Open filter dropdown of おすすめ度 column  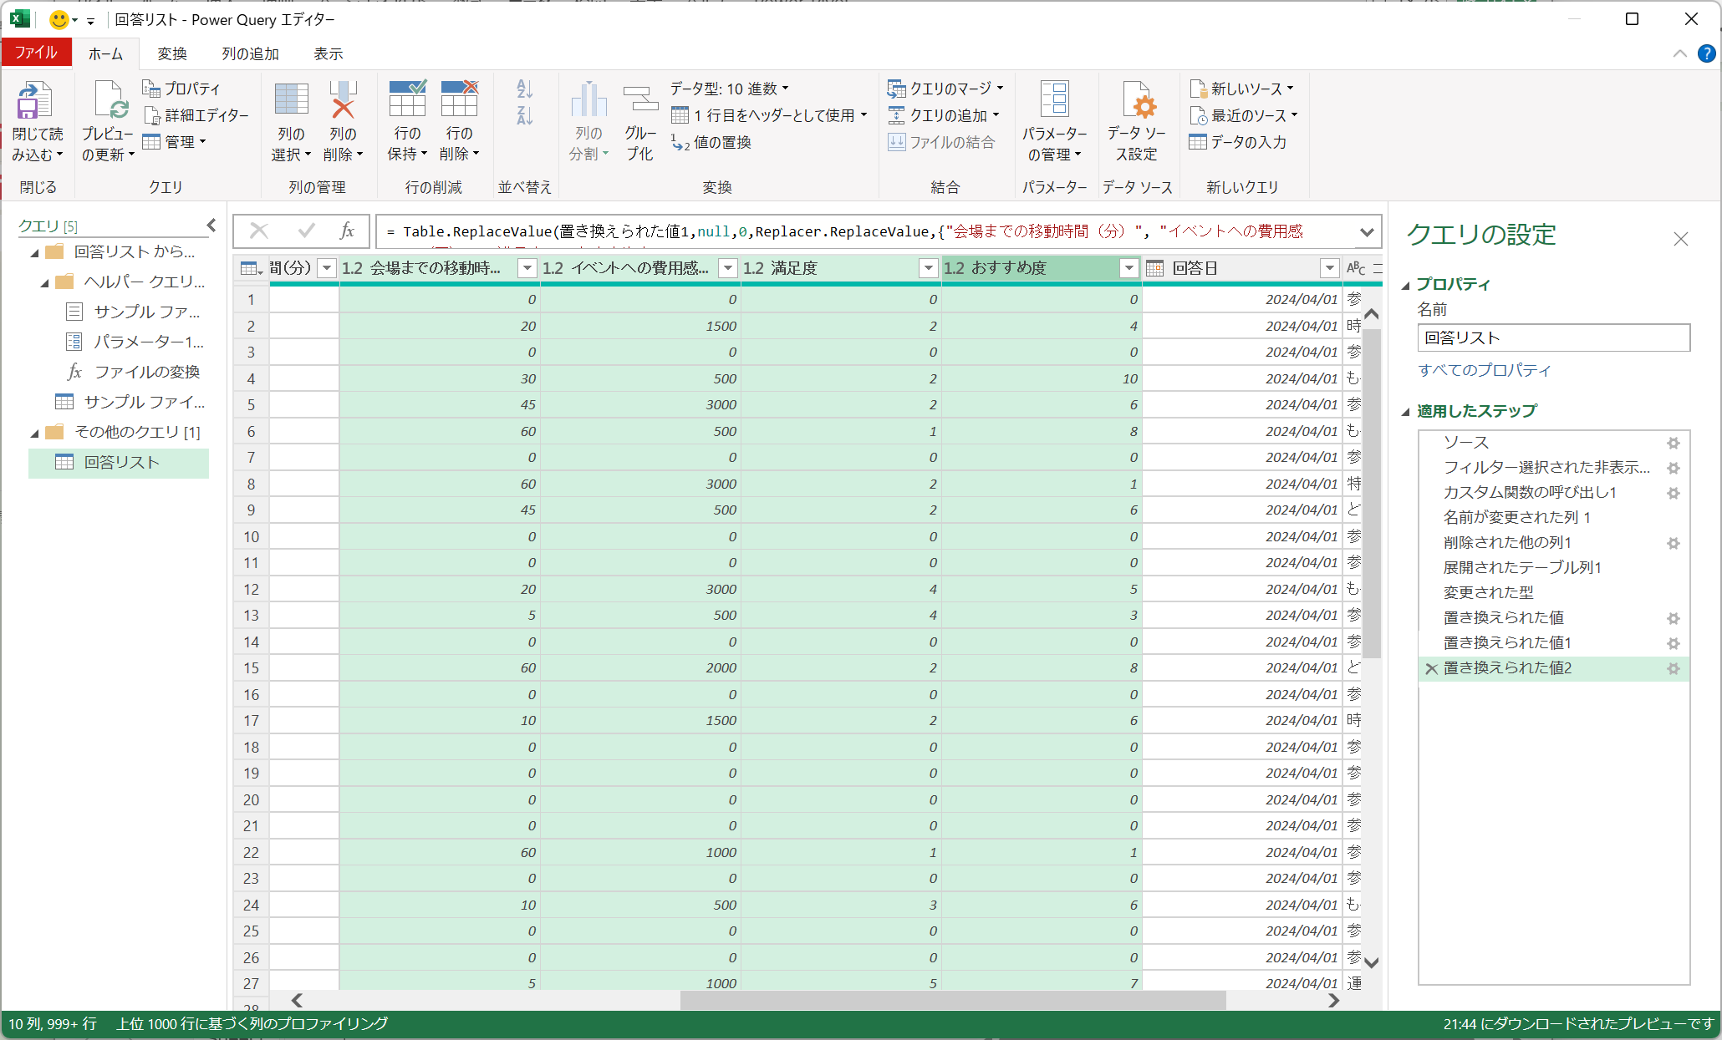coord(1128,268)
